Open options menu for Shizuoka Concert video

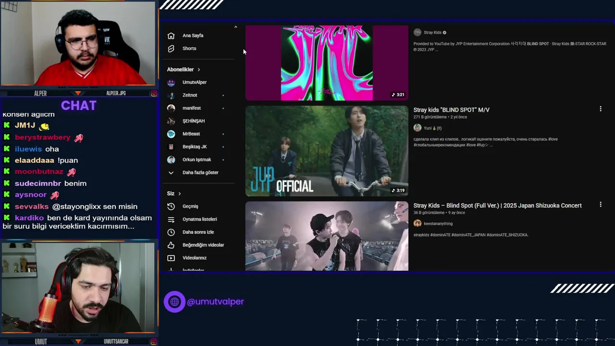pyautogui.click(x=600, y=205)
